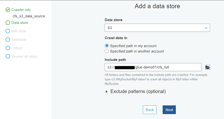224x119 pixels.
Task: Open the Schedule step label
Action: point(19,40)
